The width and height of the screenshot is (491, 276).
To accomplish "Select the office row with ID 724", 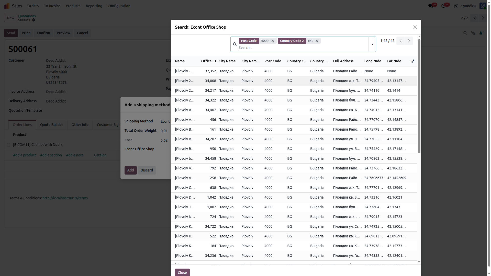I will (294, 217).
